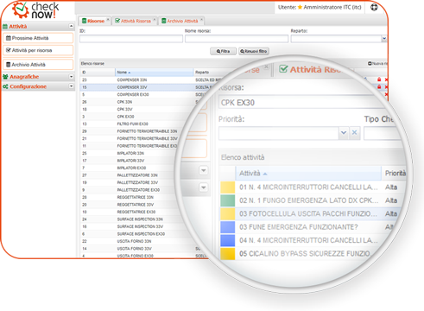Click the Nuova risorsa plus icon
The image size is (424, 311).
(x=370, y=63)
